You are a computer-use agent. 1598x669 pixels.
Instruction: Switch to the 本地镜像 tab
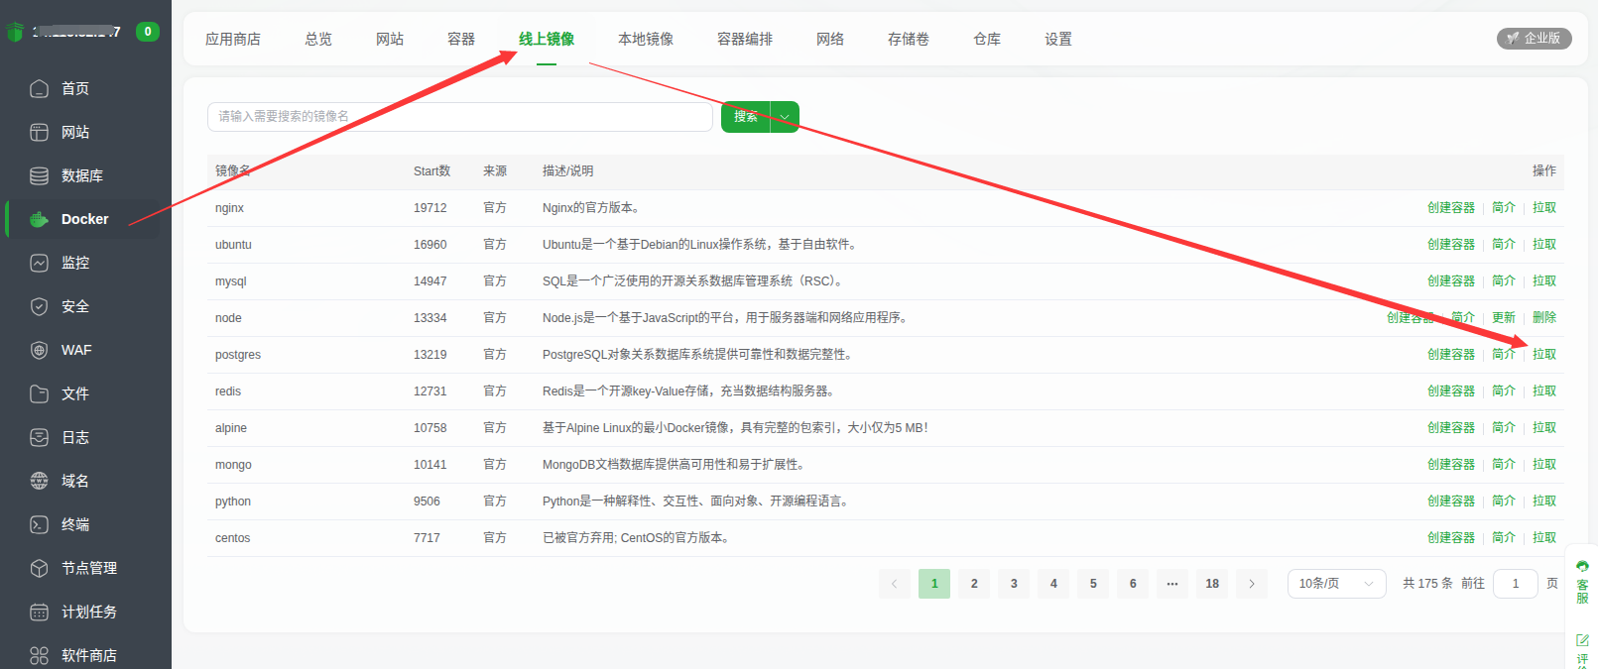click(645, 40)
